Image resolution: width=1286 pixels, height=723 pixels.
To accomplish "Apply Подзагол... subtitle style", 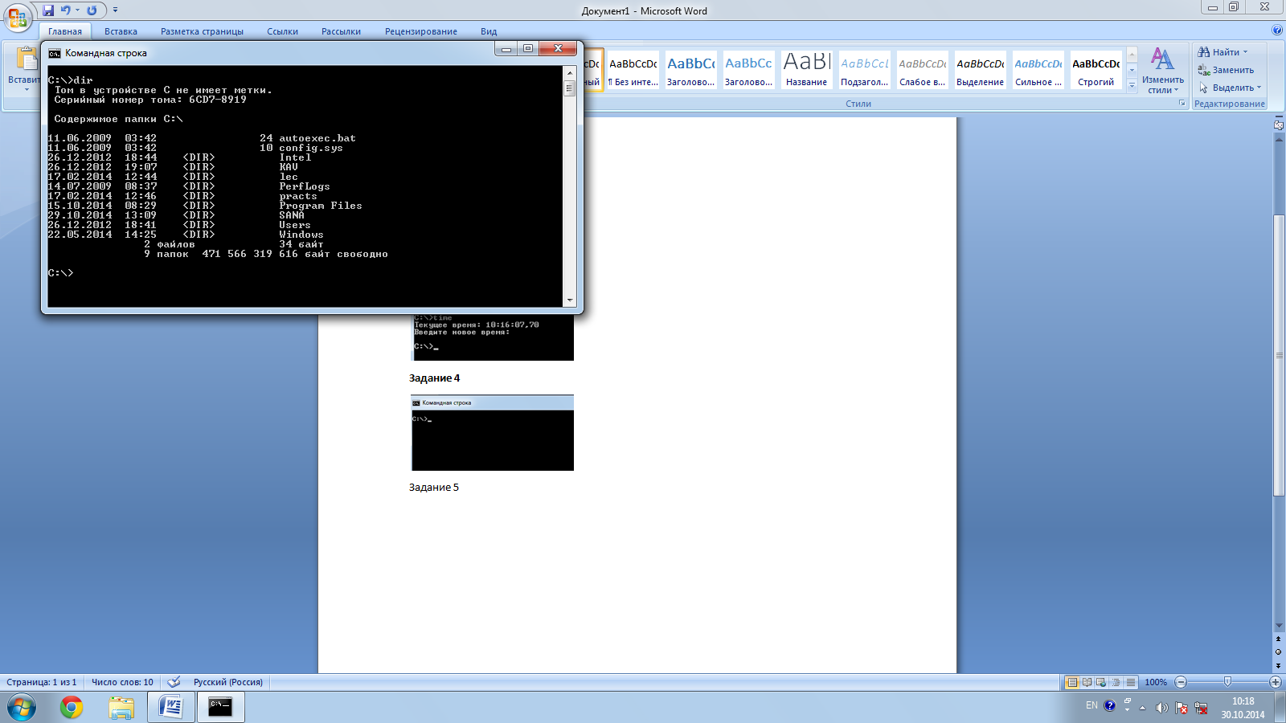I will 864,70.
